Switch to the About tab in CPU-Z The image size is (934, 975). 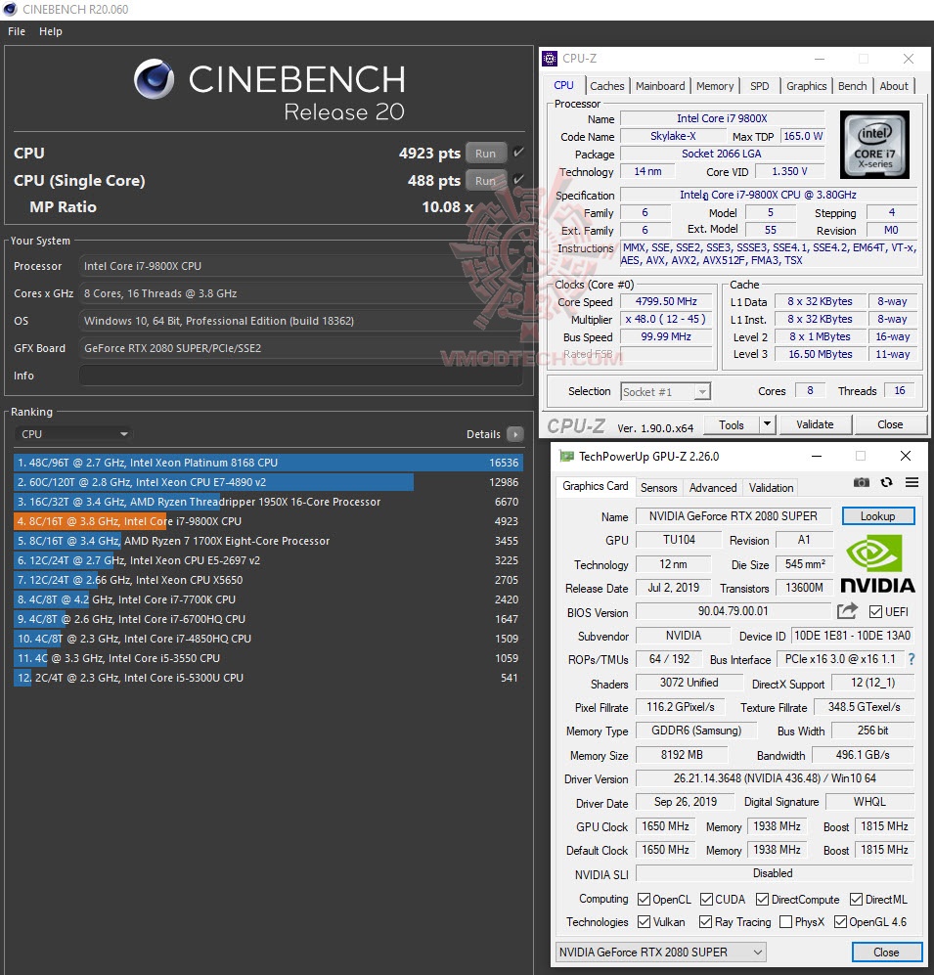pyautogui.click(x=894, y=86)
